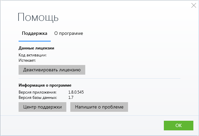Click the blue underline beneath Поддержка tab

(34, 40)
